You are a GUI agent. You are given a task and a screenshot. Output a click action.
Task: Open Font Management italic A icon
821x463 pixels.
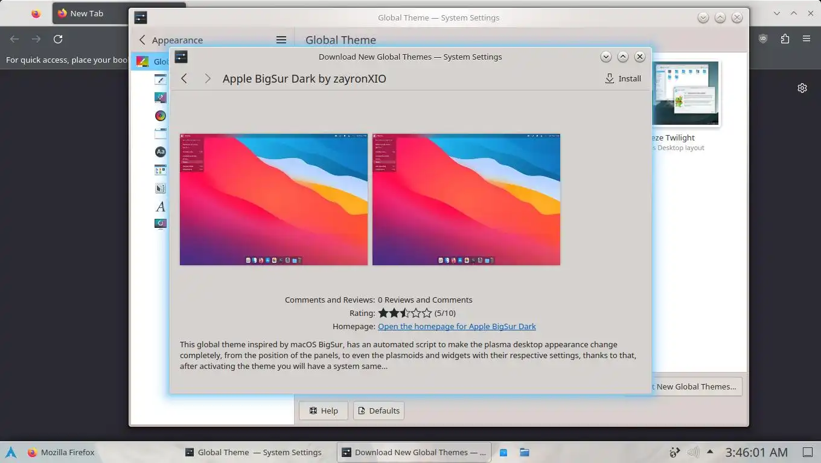[160, 206]
